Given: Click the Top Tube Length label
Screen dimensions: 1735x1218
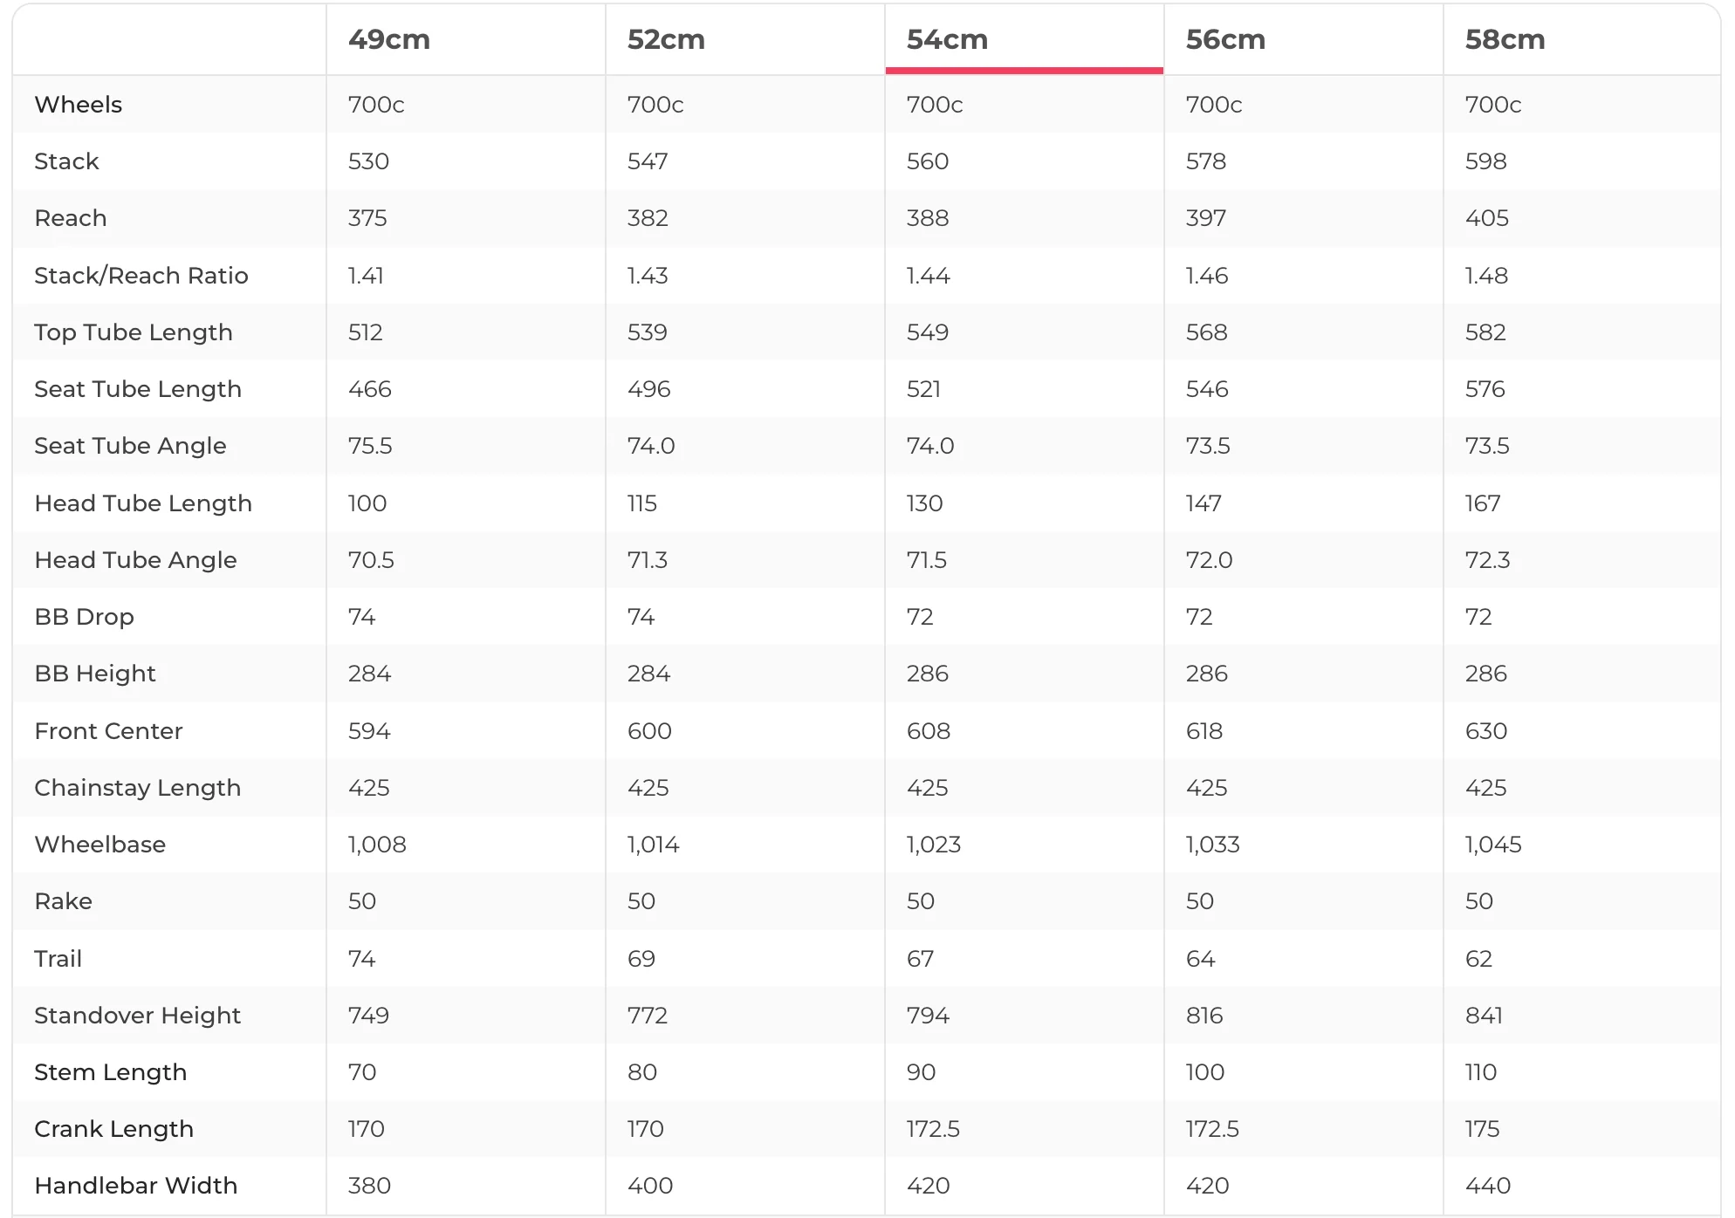Looking at the screenshot, I should 134,332.
